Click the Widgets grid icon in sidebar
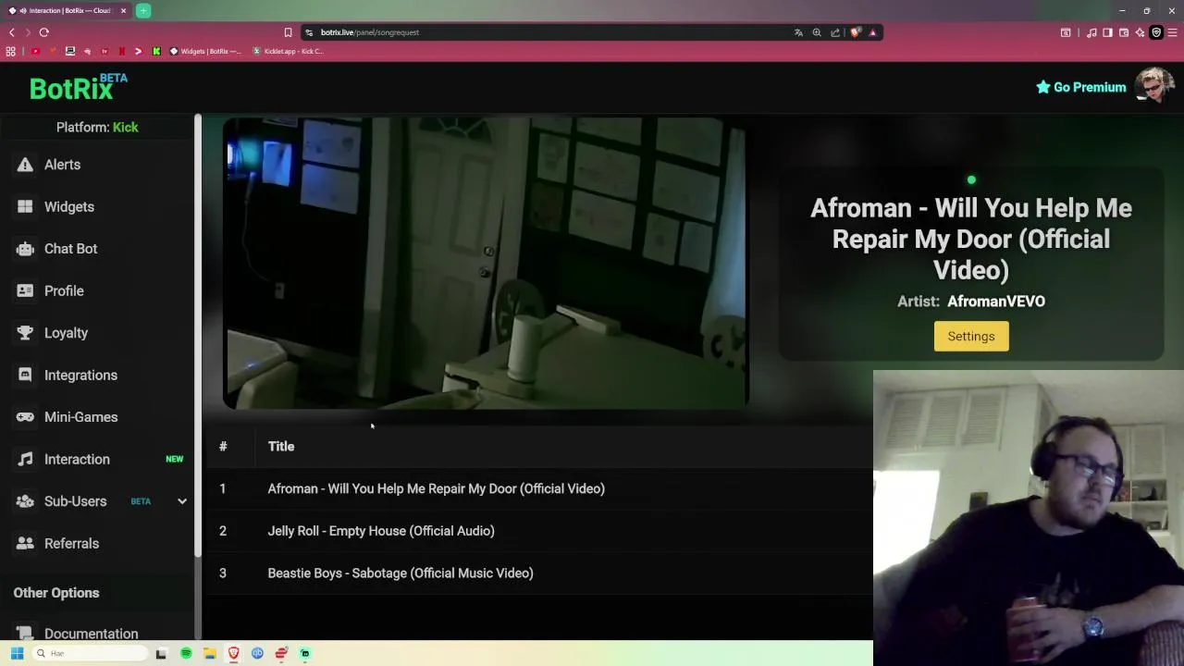The image size is (1184, 666). tap(25, 206)
